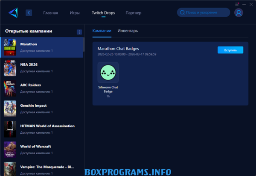This screenshot has width=256, height=176.
Task: Open the three-dot options in Открытые кампании
Action: point(79,32)
